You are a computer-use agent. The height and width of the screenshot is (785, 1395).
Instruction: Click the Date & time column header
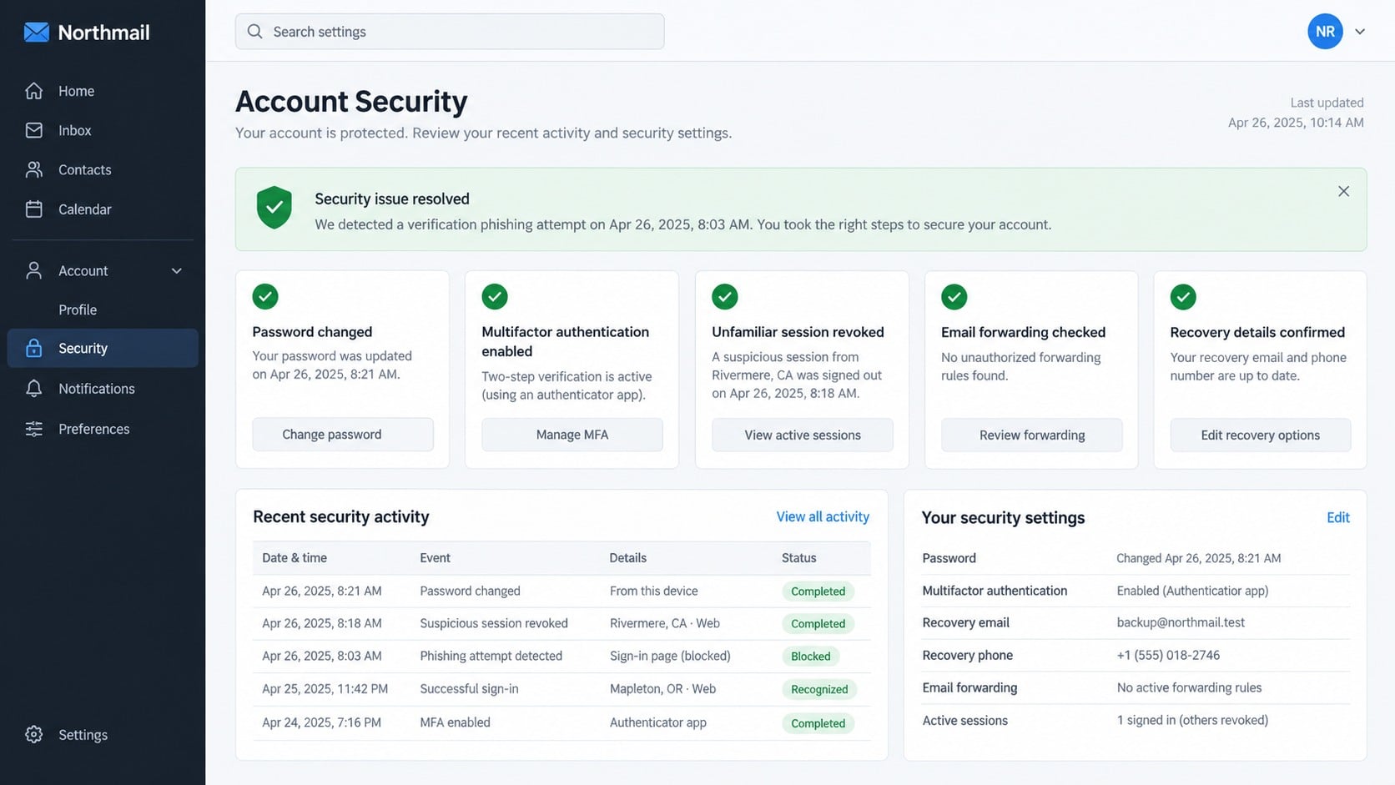coord(295,557)
